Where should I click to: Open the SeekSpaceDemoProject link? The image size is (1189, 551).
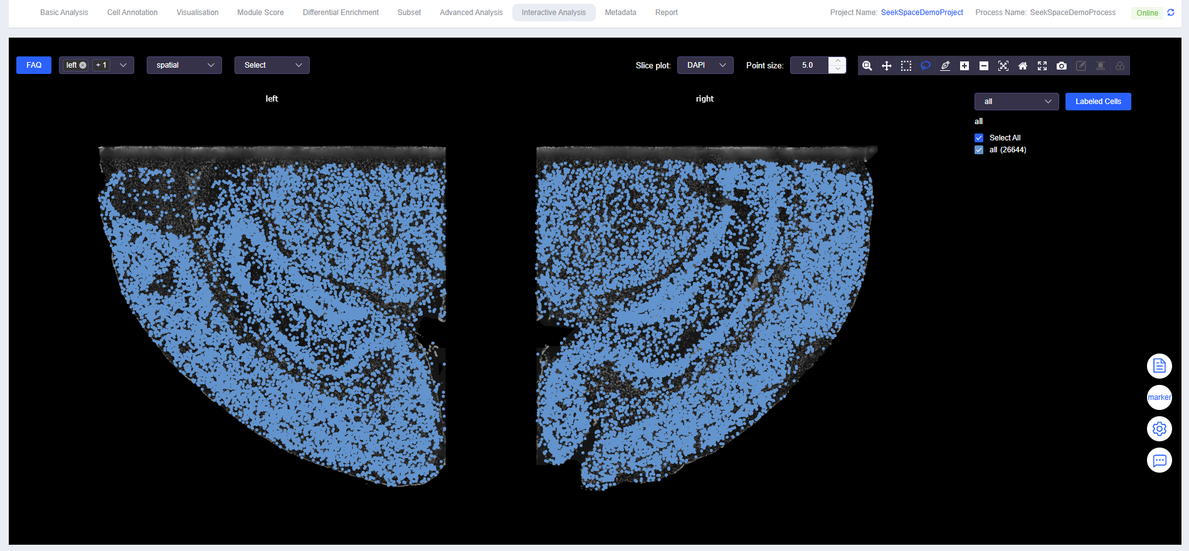[922, 13]
